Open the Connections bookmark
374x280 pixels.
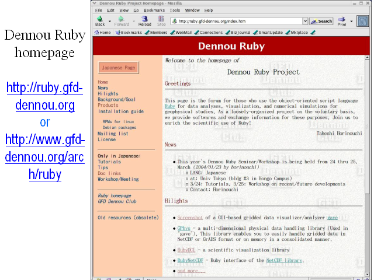click(x=209, y=33)
